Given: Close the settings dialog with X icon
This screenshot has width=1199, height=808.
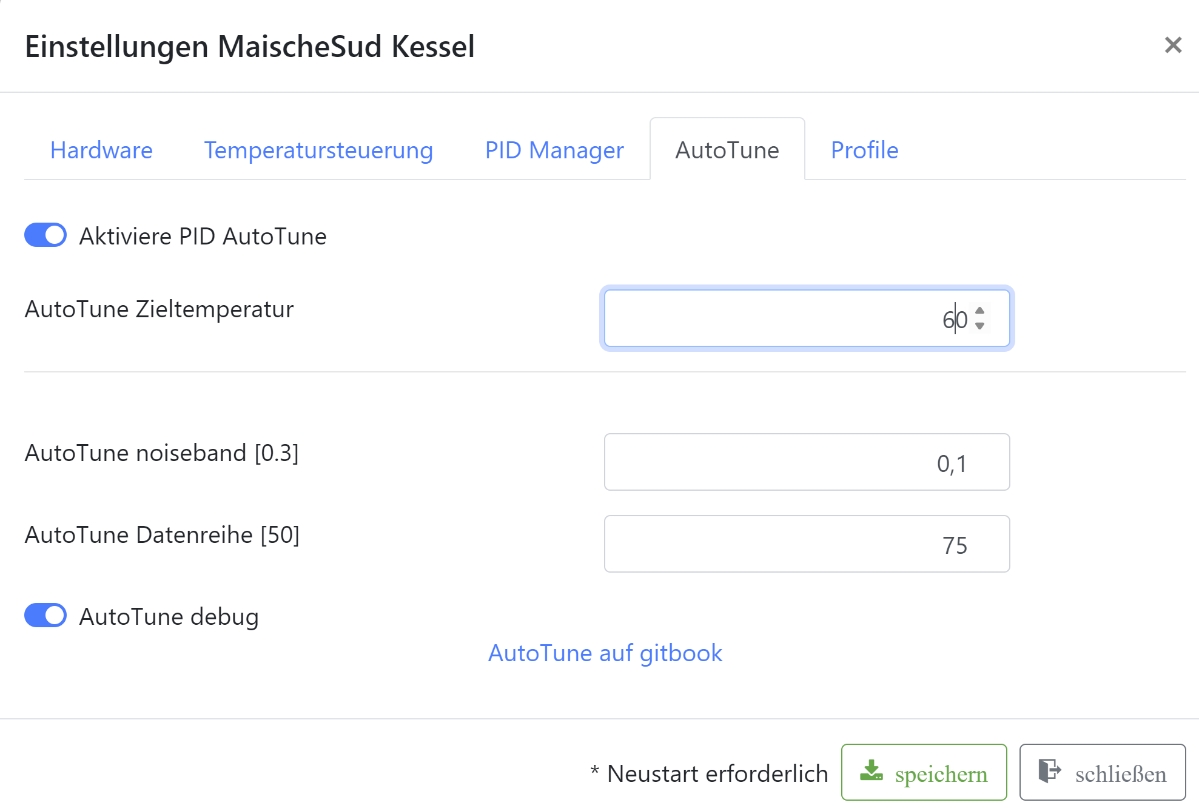Looking at the screenshot, I should (x=1173, y=45).
